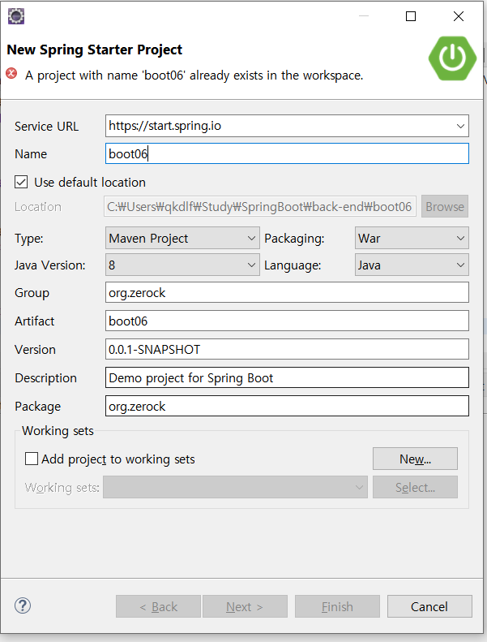Open the Type Maven Project dropdown

[x=182, y=238]
